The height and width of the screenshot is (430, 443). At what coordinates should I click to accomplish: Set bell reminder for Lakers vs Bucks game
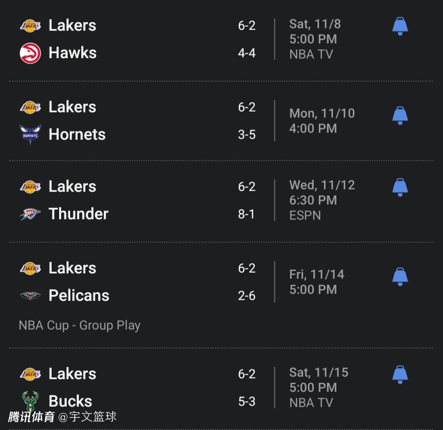tap(400, 375)
